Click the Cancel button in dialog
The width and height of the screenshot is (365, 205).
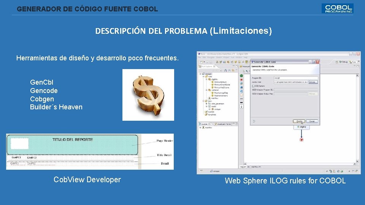pos(312,121)
